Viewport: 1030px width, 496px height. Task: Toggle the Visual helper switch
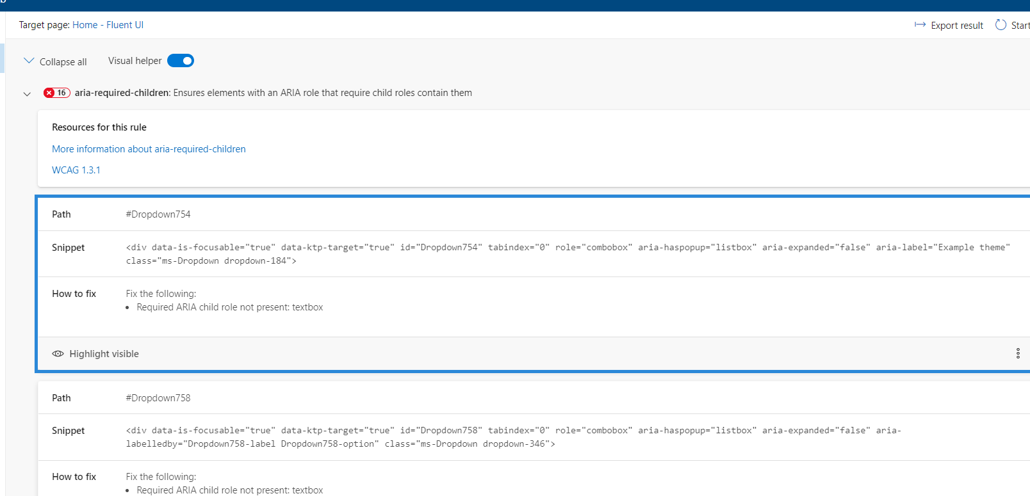(x=181, y=61)
